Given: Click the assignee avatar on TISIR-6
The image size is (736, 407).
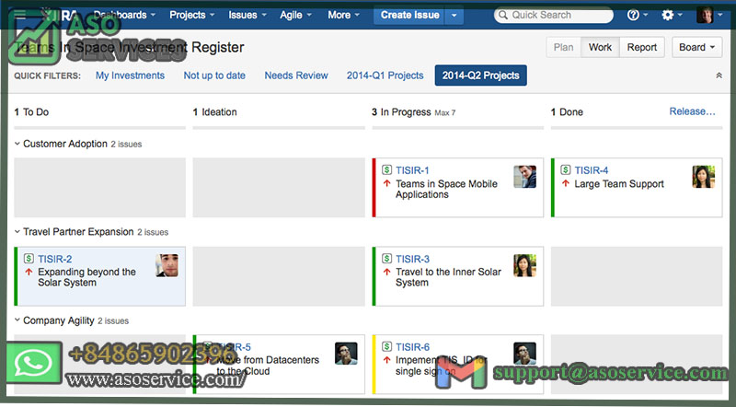Looking at the screenshot, I should [524, 354].
